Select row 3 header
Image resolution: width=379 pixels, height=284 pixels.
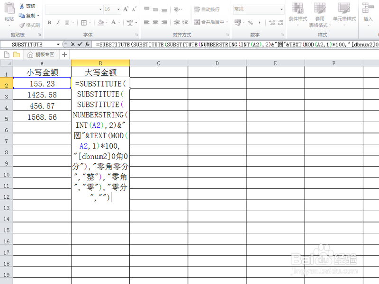coord(6,95)
